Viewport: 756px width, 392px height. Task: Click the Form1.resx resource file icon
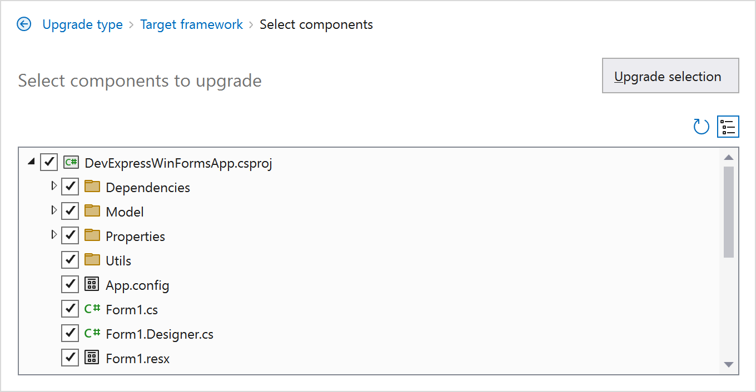tap(92, 358)
